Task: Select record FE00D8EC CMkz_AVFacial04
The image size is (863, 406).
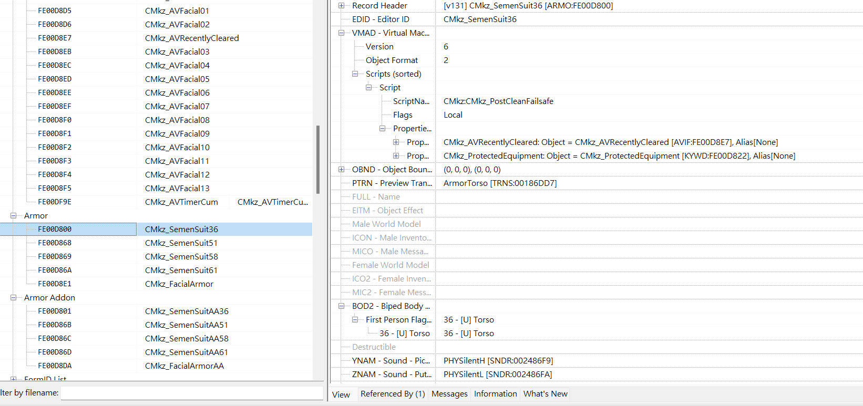Action: point(156,66)
